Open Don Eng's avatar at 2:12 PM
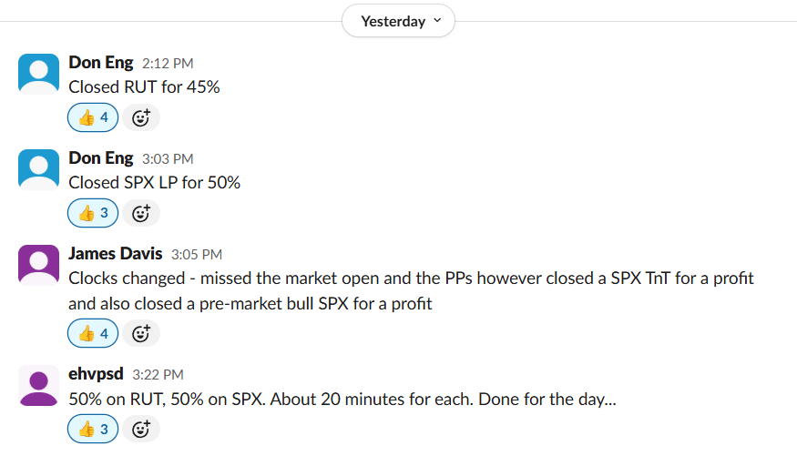 (x=38, y=74)
